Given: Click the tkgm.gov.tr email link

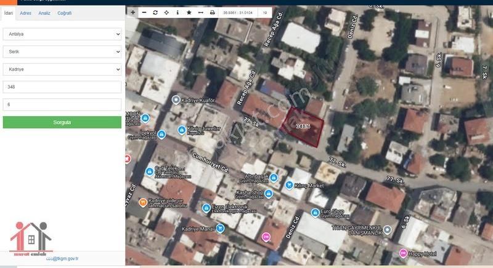Looking at the screenshot, I should 62,259.
